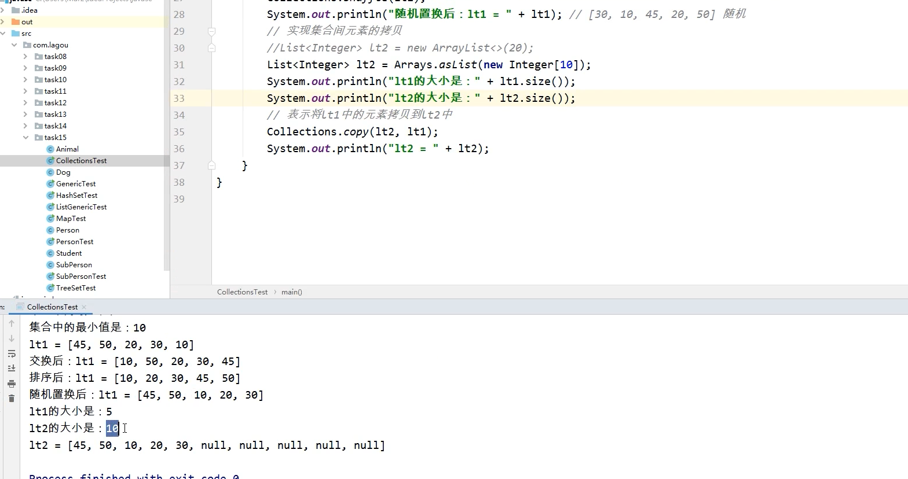
Task: Click the src folder icon
Action: 16,34
